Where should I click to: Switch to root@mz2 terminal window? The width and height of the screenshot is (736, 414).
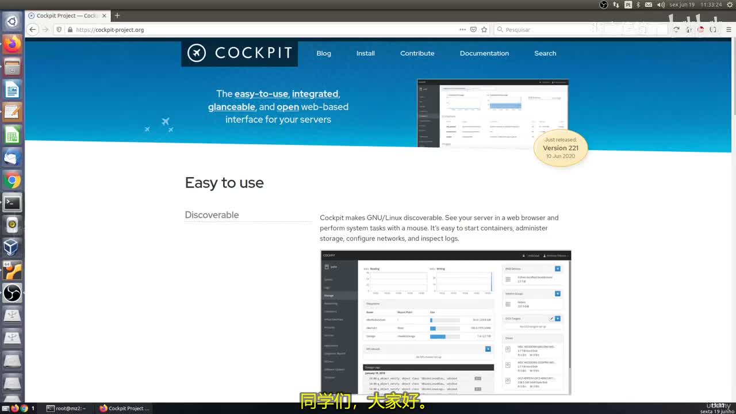(67, 408)
